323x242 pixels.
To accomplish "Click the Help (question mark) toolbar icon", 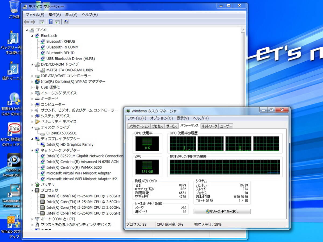I will point(50,22).
